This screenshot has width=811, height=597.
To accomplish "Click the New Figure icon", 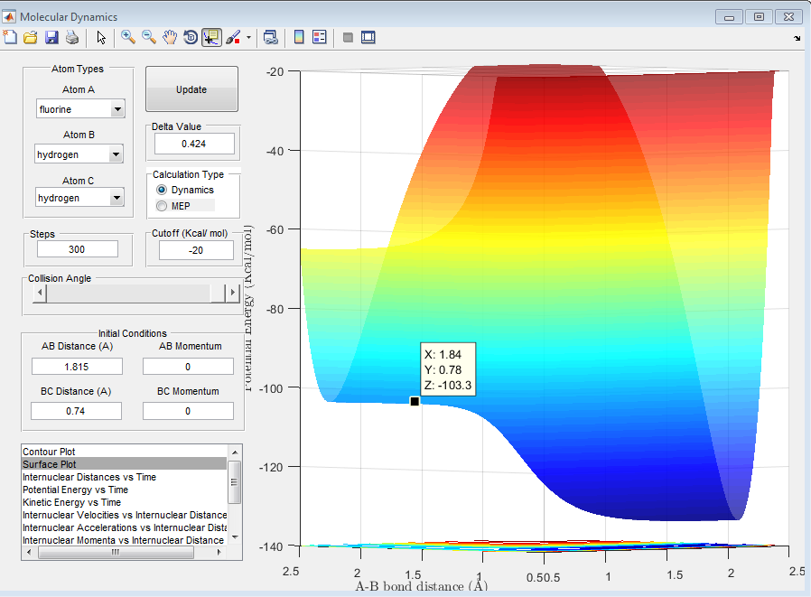I will 10,37.
